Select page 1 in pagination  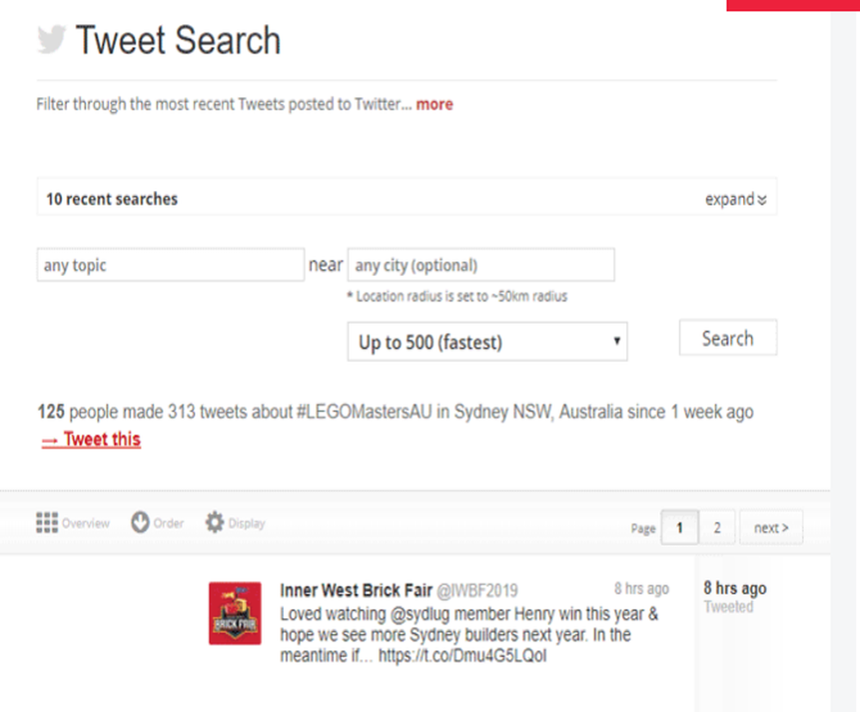point(679,528)
